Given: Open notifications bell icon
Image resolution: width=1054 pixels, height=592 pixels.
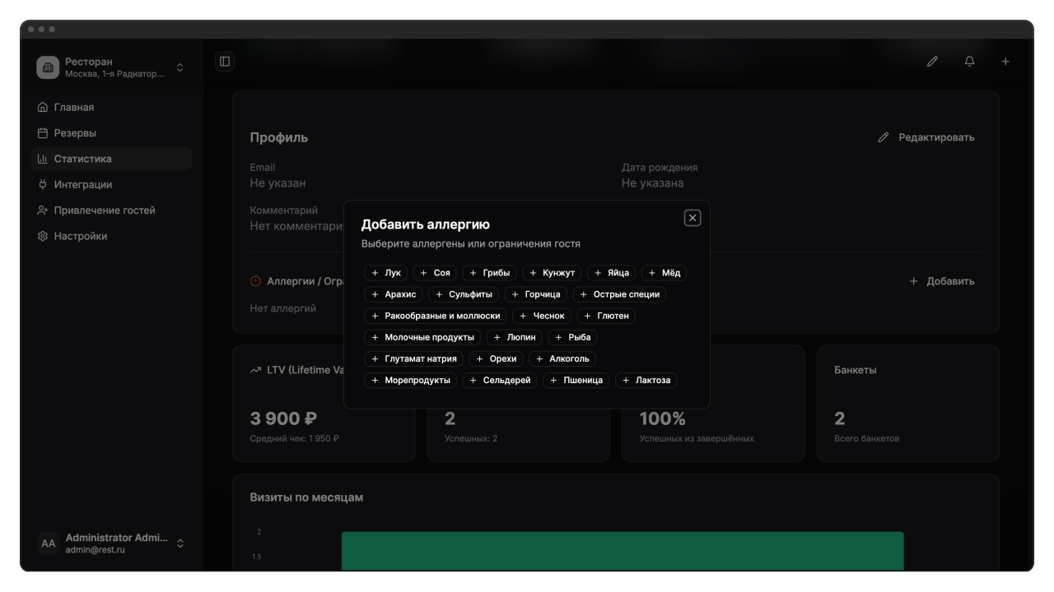Looking at the screenshot, I should 969,62.
